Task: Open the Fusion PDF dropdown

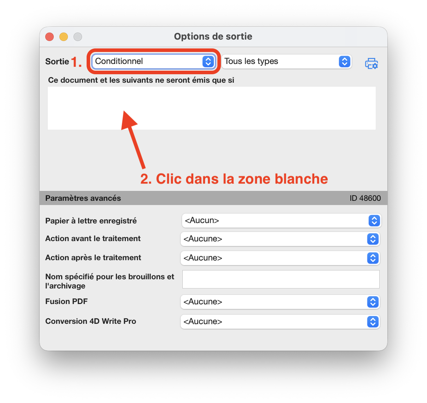Action: coord(280,302)
